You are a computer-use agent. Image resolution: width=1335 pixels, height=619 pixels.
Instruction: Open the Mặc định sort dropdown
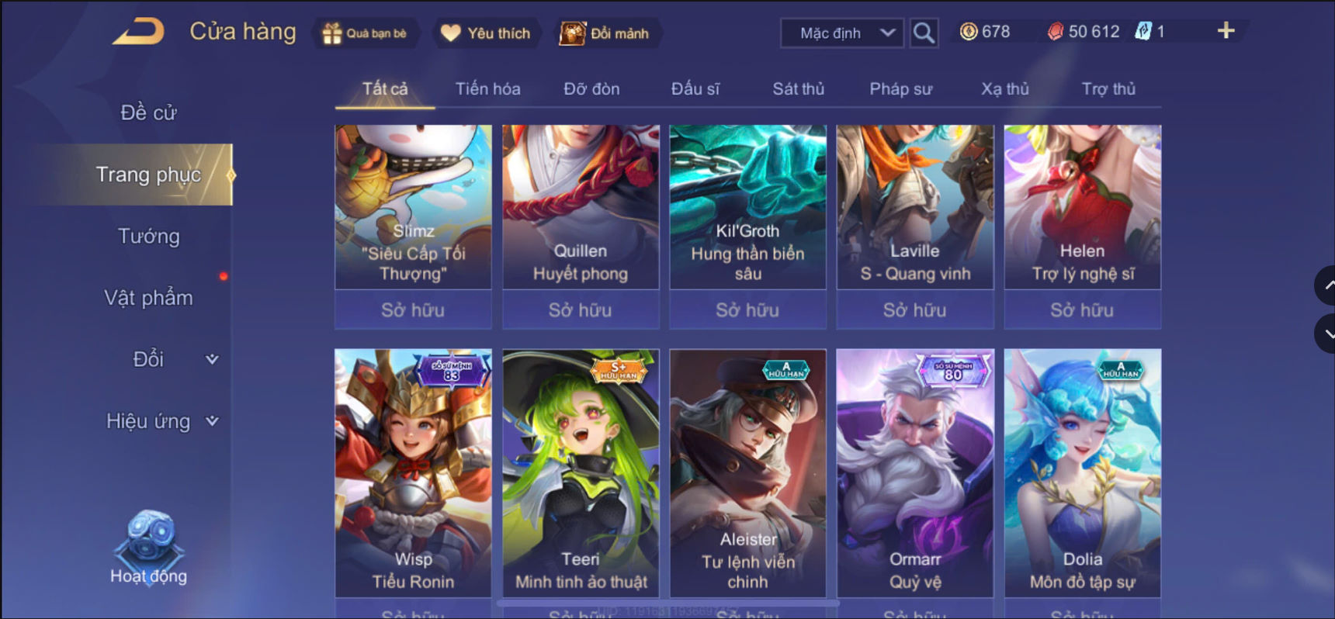(x=842, y=33)
